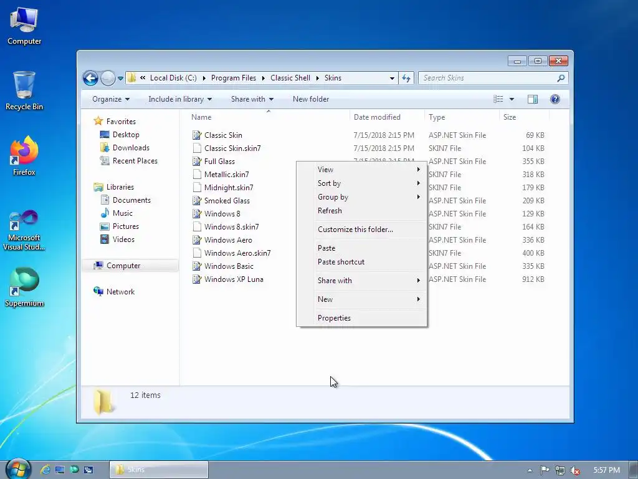Show hidden tray icons arrow
Image resolution: width=638 pixels, height=479 pixels.
[x=530, y=470]
